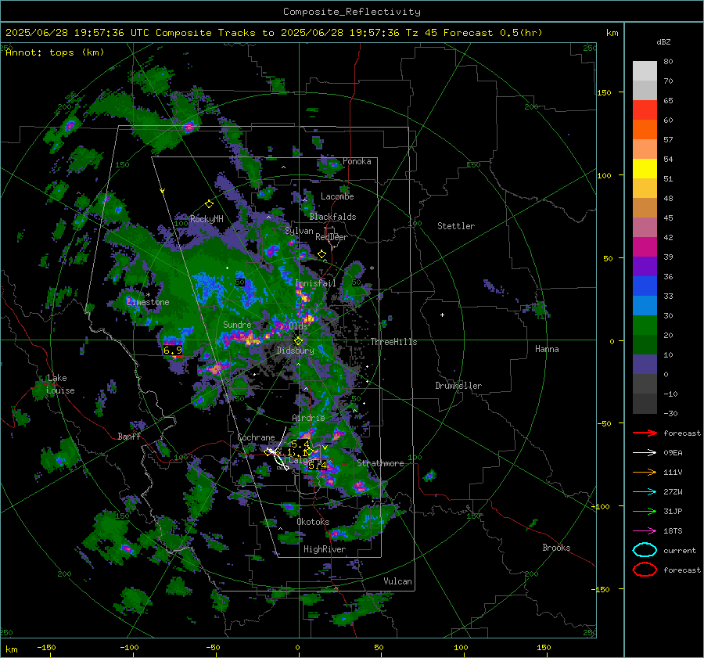Screen dimensions: 704x658
Task: Click the Stettler town label
Action: tap(456, 226)
